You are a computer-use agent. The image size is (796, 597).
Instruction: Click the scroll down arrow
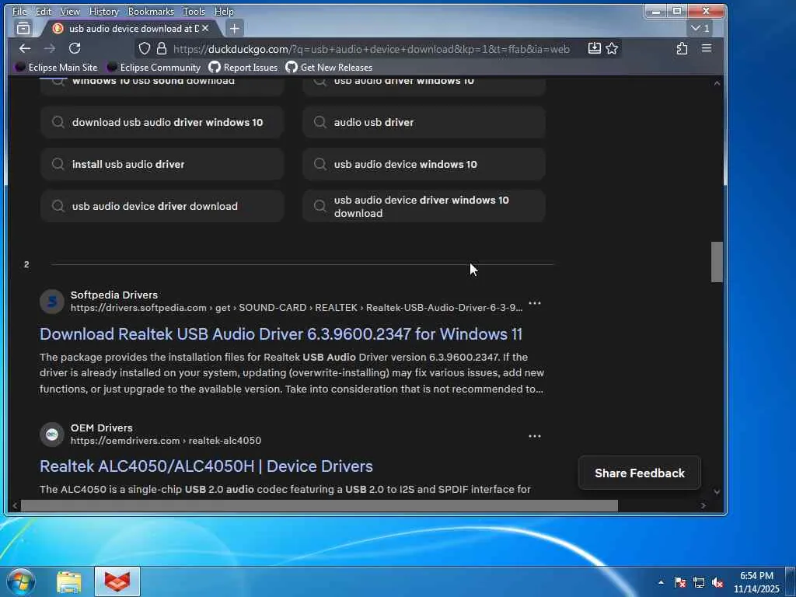tap(717, 491)
